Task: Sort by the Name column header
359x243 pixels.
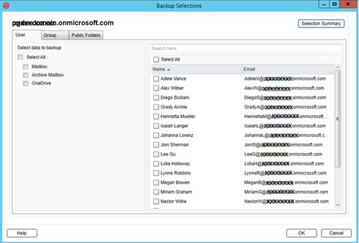Action: pyautogui.click(x=197, y=69)
